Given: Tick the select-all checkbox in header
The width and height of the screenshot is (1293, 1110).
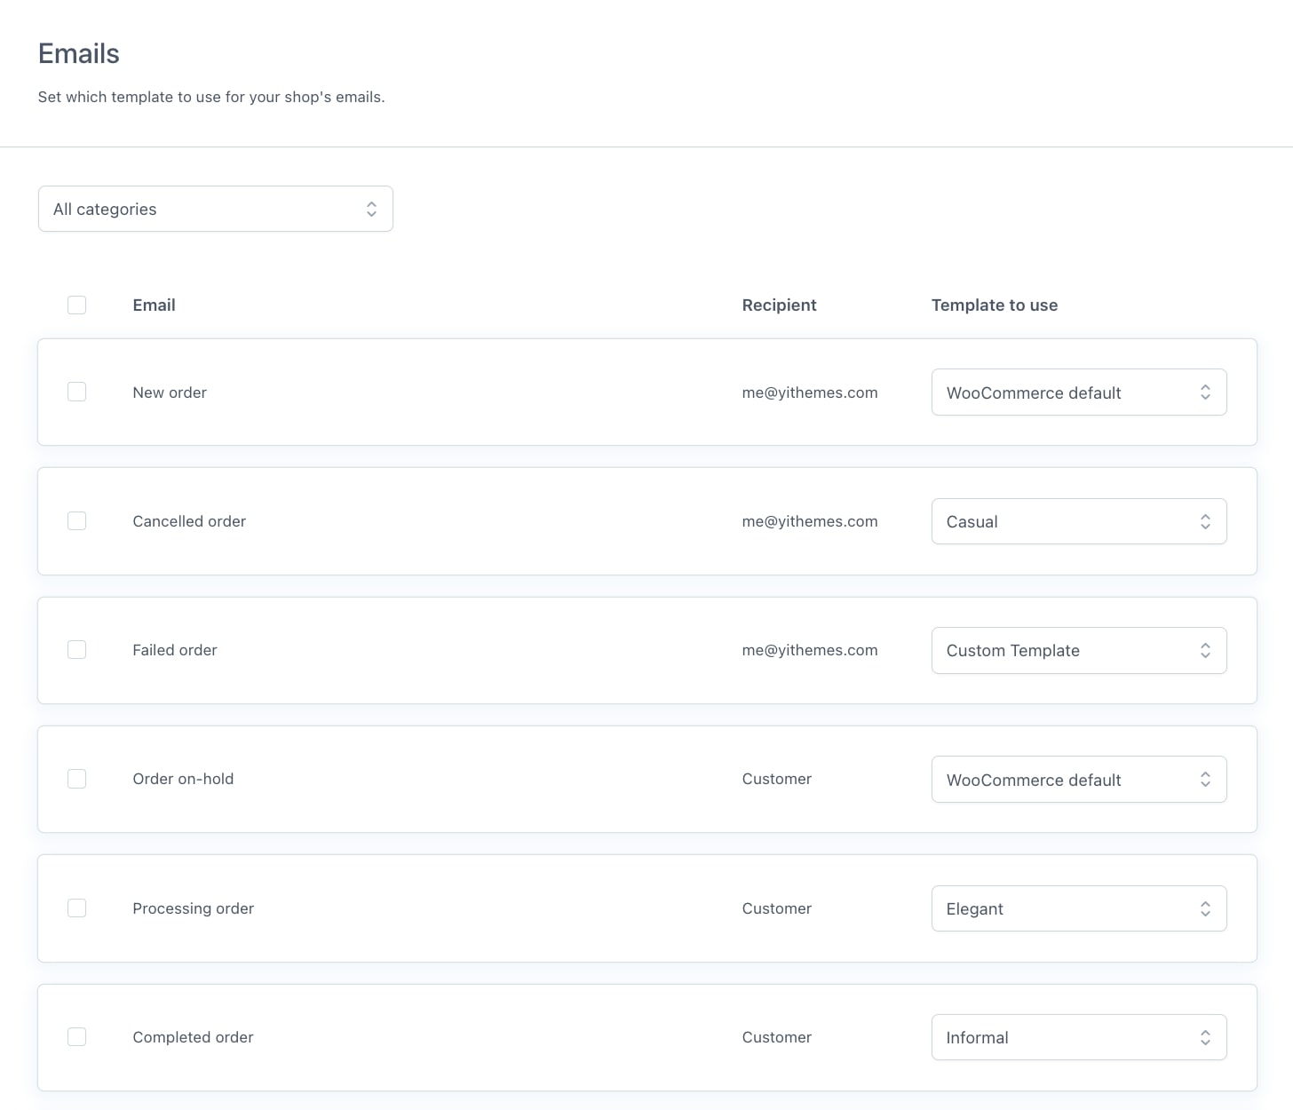Looking at the screenshot, I should [77, 305].
